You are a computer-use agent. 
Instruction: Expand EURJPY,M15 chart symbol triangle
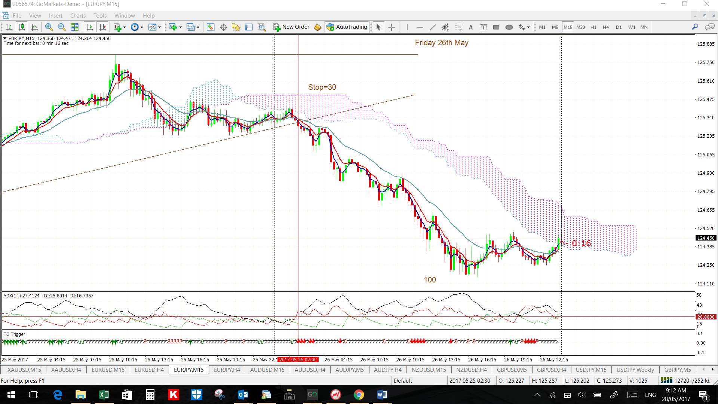click(x=5, y=38)
